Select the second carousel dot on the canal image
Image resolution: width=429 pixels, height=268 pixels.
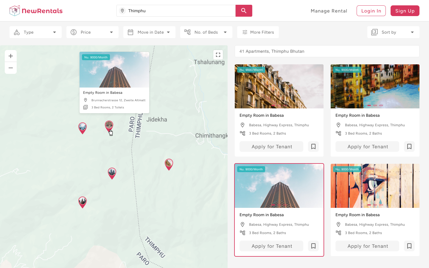tap(375, 105)
